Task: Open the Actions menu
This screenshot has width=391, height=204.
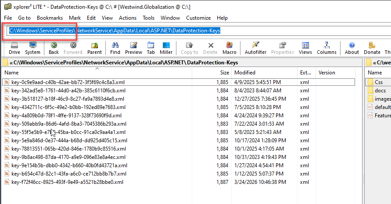Action: 128,18
